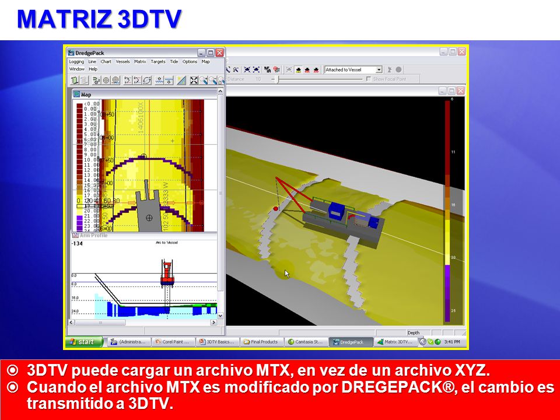The width and height of the screenshot is (560, 420).
Task: Click the gray circle record icon
Action: coord(398,69)
